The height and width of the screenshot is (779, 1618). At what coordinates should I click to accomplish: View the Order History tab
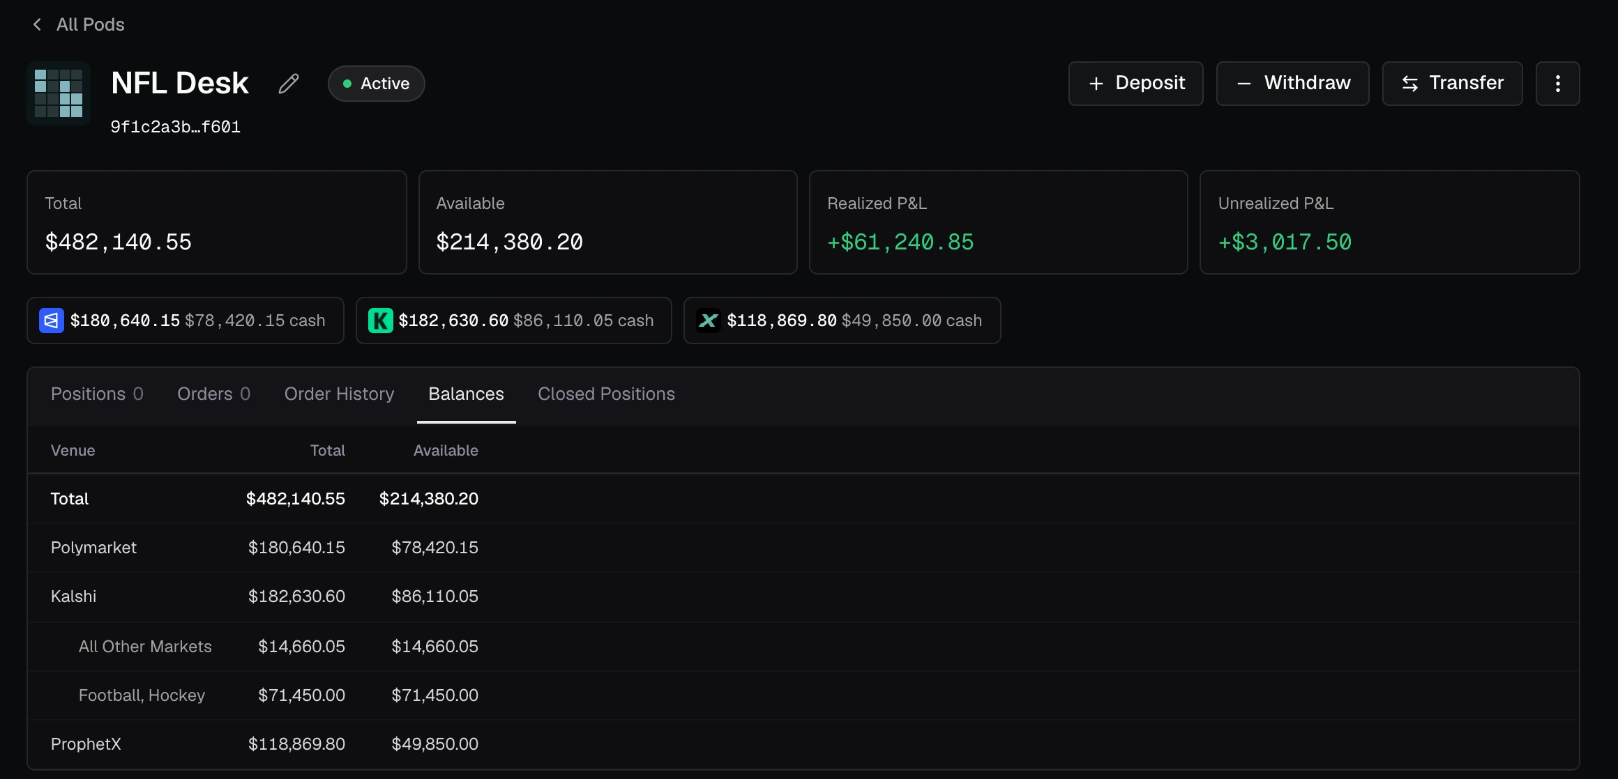pyautogui.click(x=340, y=394)
